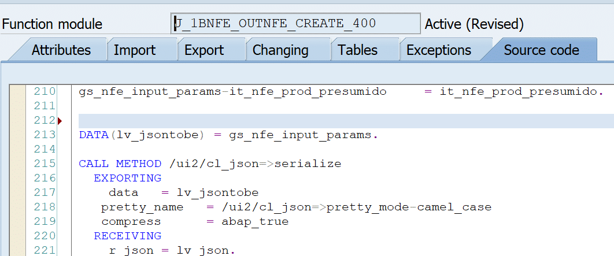Click line number 215 in the gutter
Screen dimensions: 614x256
[x=45, y=164]
